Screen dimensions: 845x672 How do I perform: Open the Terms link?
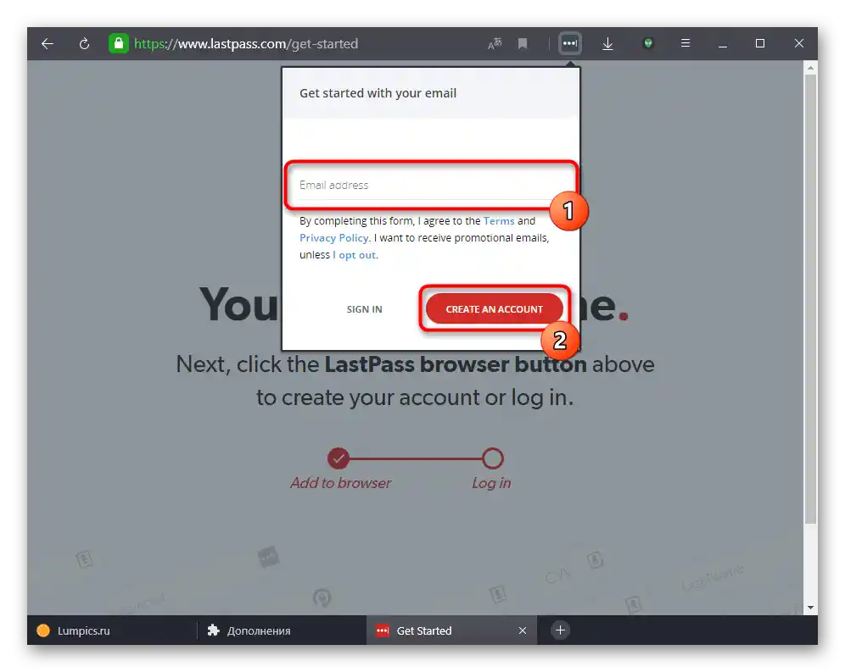pyautogui.click(x=499, y=221)
